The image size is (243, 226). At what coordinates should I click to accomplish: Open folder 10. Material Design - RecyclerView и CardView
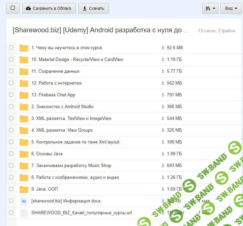point(77,60)
